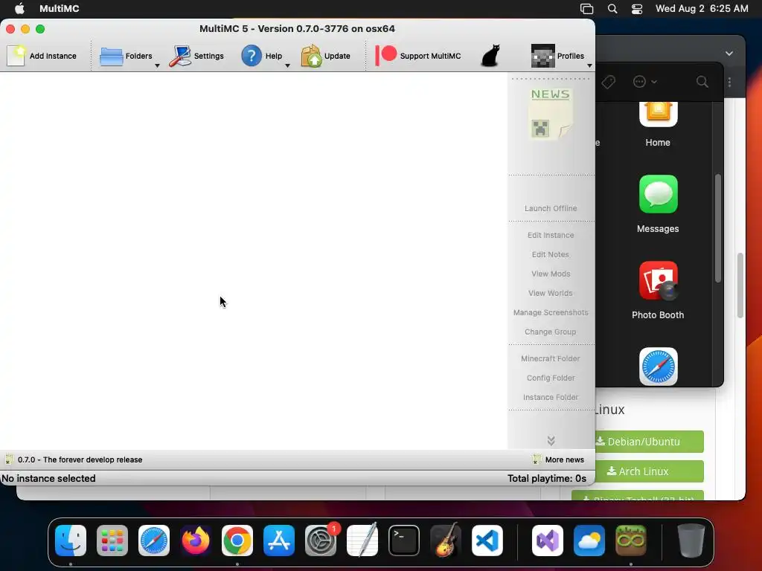This screenshot has height=571, width=762.
Task: Click the background Finder window scrollbar
Action: tap(718, 228)
